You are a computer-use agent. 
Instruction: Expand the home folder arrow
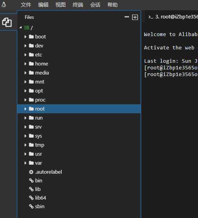[x=26, y=64]
